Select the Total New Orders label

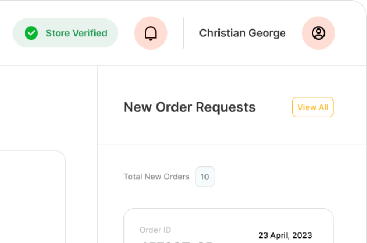coord(156,177)
